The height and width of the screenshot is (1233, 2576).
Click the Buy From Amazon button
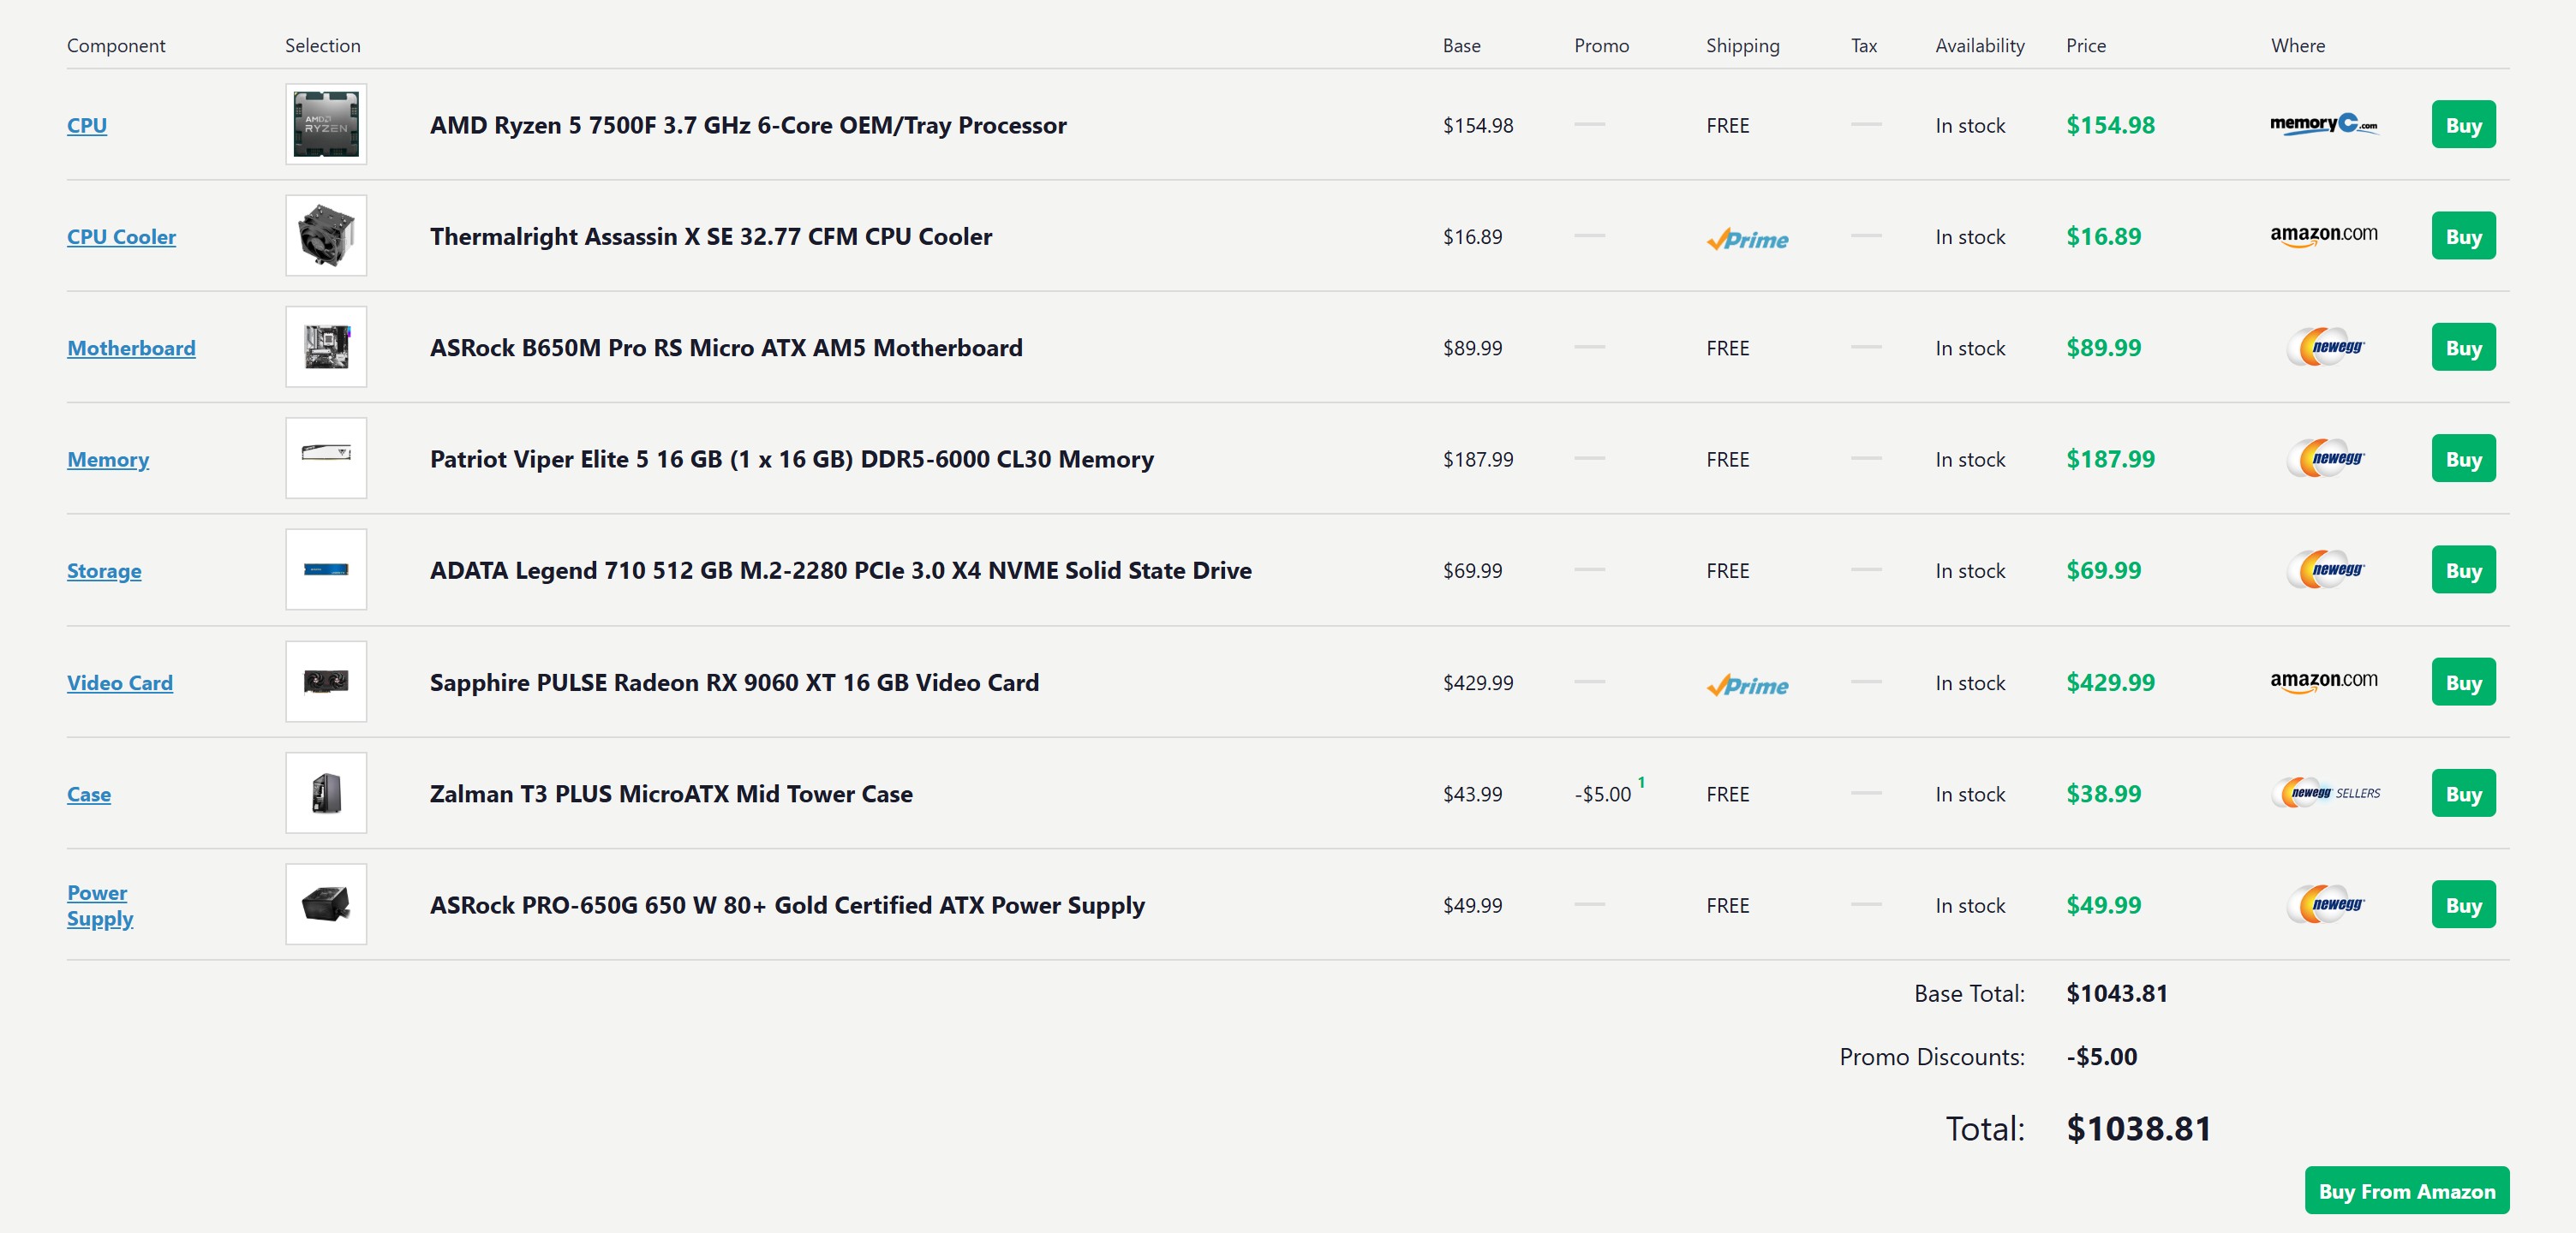tap(2407, 1190)
